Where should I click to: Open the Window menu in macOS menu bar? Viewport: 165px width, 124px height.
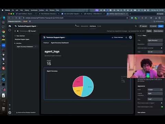[x=52, y=10]
